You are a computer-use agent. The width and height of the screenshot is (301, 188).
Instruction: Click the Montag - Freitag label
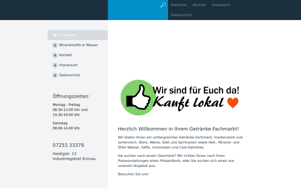pyautogui.click(x=66, y=105)
